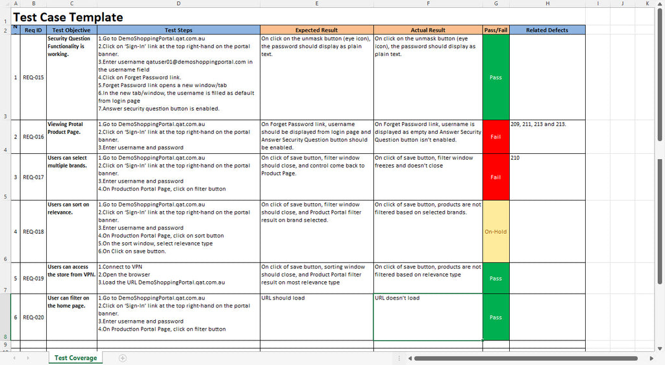Select the REQ-019 Req ID cell
Screen dimensions: 665x365
coord(33,278)
